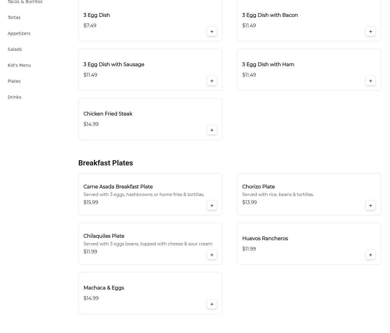Add Chorizo Plate to order
Viewport: 390px width, 333px height.
[x=370, y=206]
